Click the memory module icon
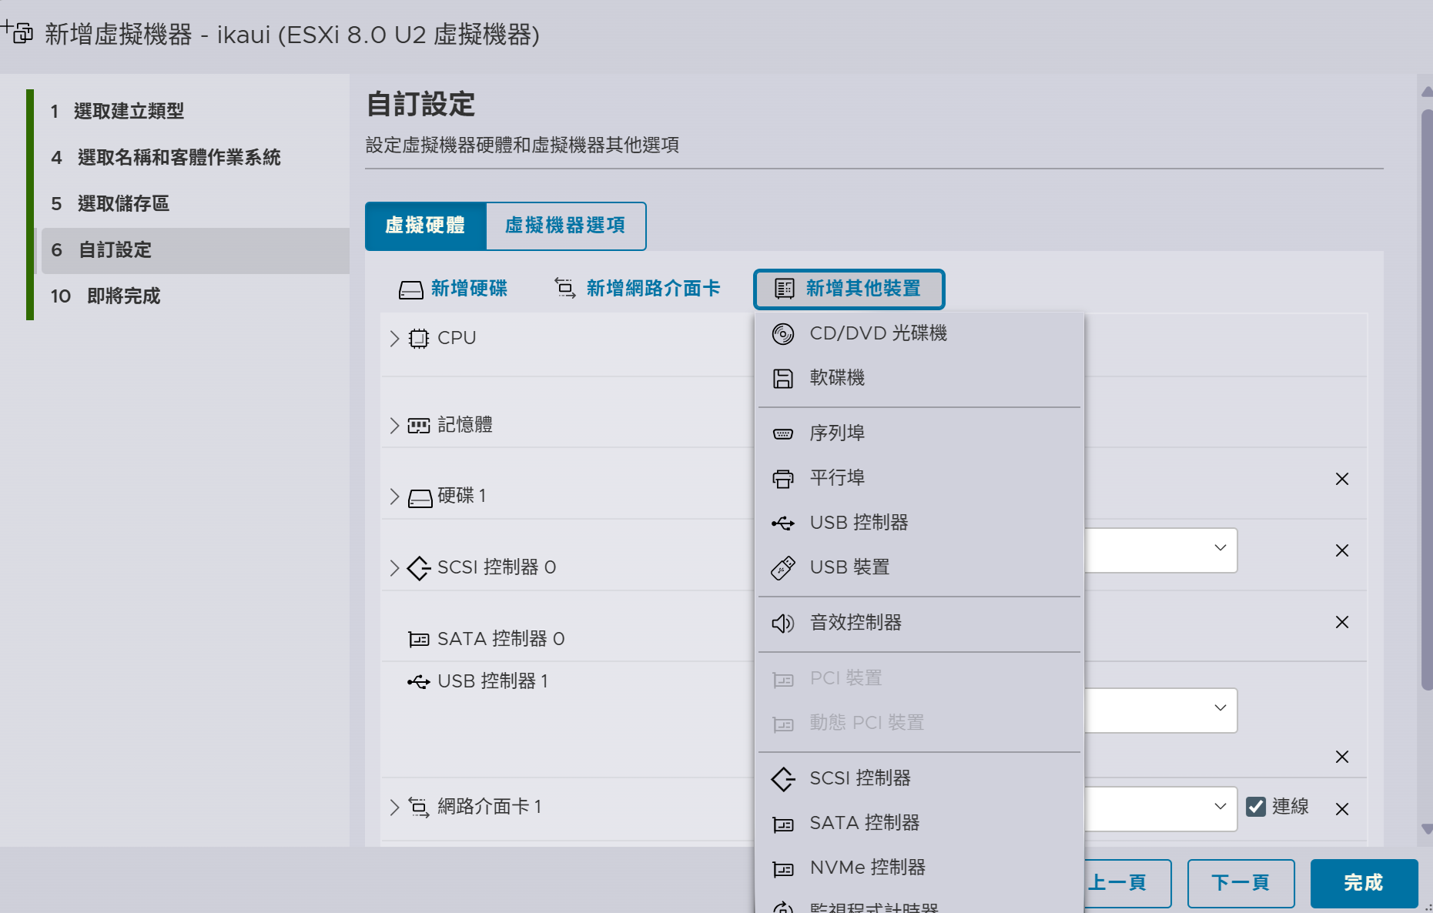Image resolution: width=1433 pixels, height=913 pixels. coord(418,425)
